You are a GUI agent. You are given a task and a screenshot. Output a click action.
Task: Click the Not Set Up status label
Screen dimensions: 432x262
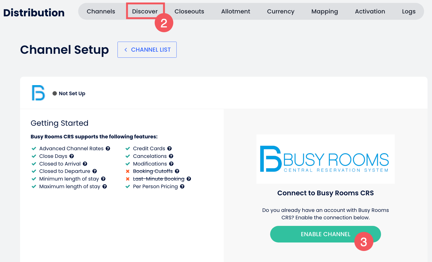click(x=72, y=93)
